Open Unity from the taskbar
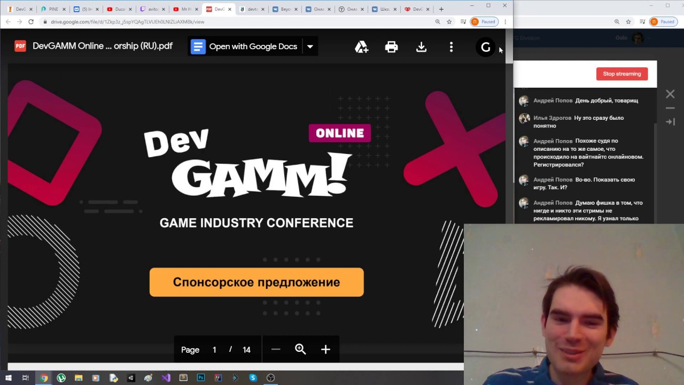684x385 pixels. [x=131, y=378]
